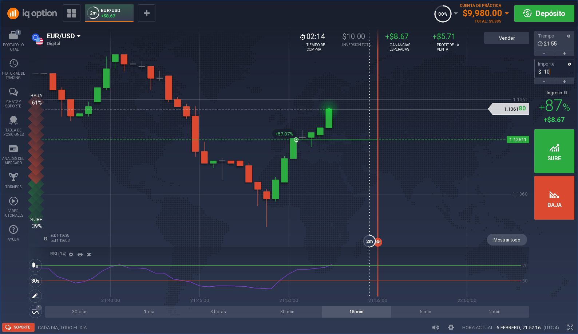Open candlestick chart type selector
The image size is (578, 334).
[35, 265]
